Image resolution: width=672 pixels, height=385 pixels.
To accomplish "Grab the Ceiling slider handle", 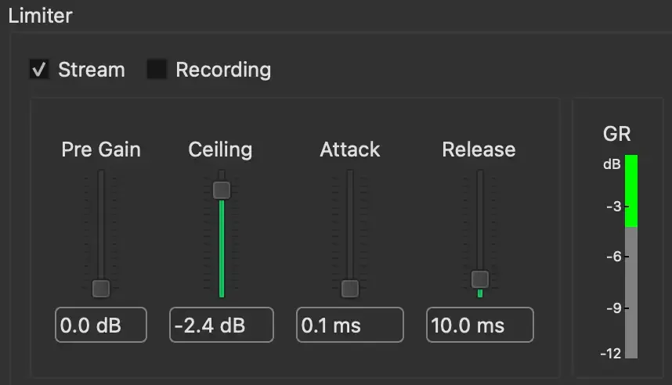I will pos(222,189).
